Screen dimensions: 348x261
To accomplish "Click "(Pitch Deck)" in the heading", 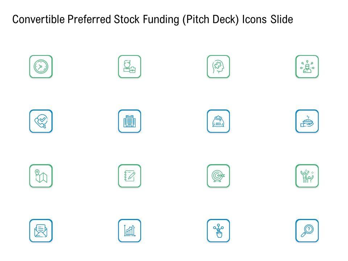I will click(211, 20).
